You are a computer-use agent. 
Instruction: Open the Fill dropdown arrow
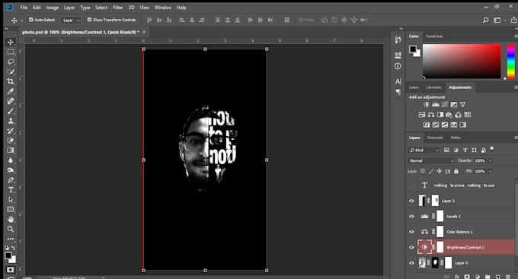point(491,171)
